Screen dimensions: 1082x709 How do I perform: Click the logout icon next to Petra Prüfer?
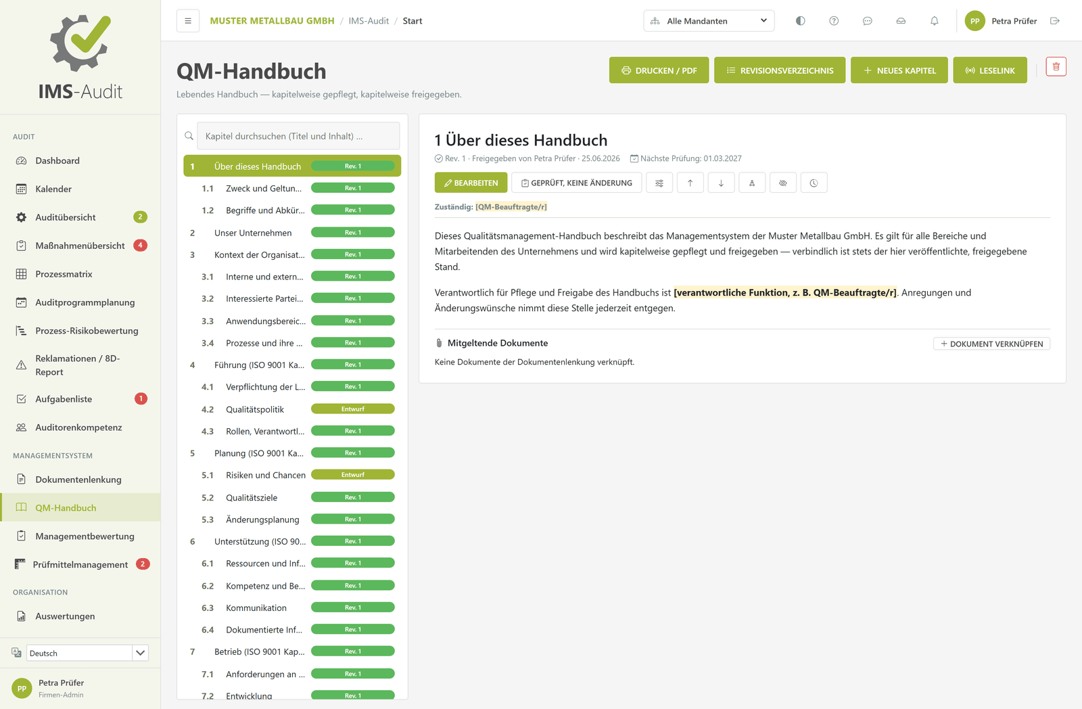1055,21
